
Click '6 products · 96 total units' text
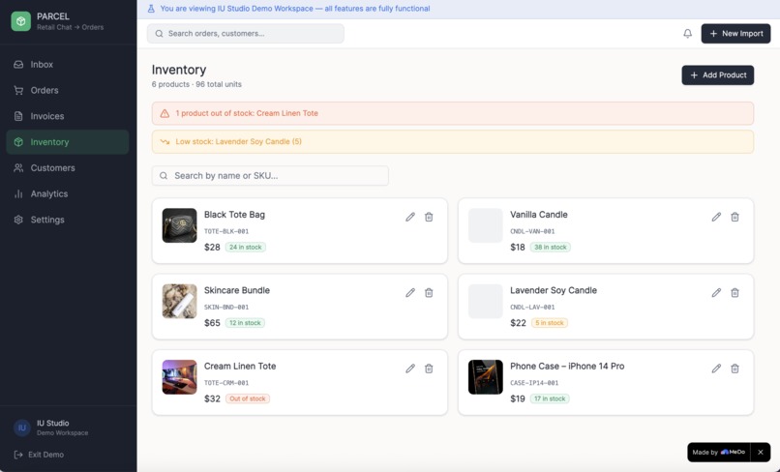[x=196, y=84]
